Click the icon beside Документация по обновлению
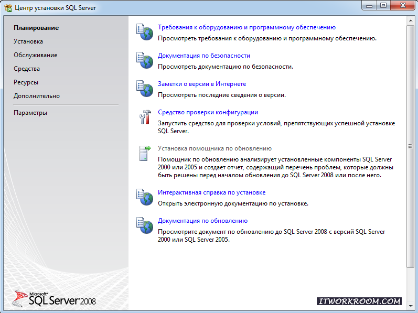 (x=145, y=225)
